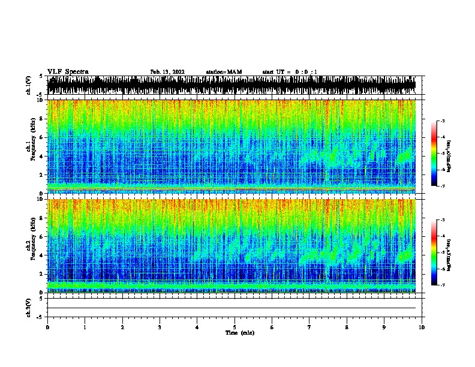
Task: Click the flat line in the ch.3 panel
Action: (x=232, y=308)
